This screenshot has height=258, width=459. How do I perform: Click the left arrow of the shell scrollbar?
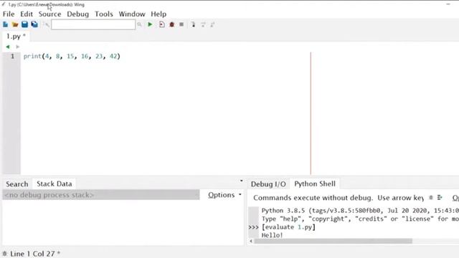(251, 241)
